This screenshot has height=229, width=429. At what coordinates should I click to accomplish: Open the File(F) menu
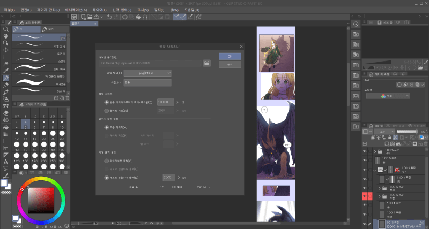pos(9,10)
